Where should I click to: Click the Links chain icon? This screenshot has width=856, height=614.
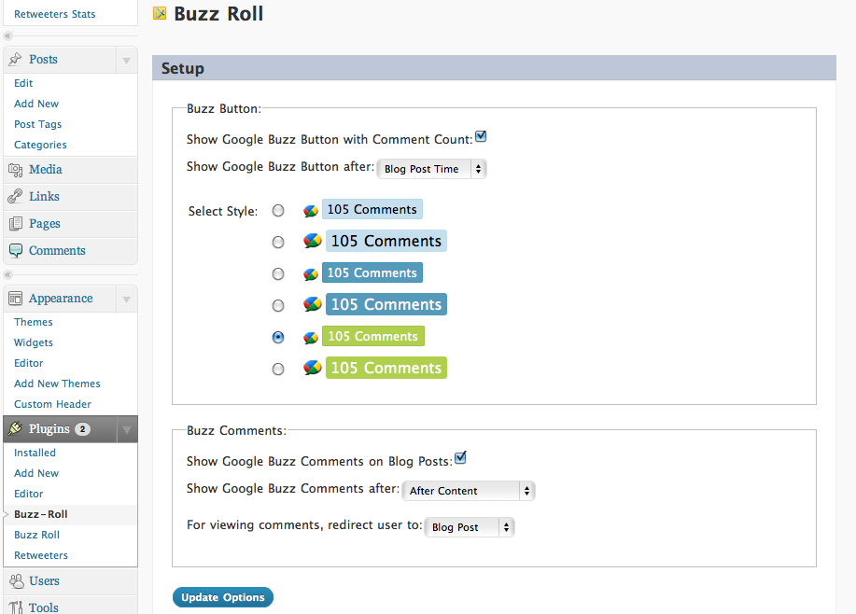15,197
